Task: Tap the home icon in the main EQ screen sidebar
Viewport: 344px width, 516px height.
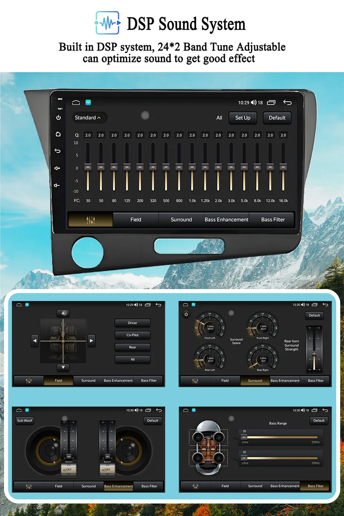Action: 58,134
